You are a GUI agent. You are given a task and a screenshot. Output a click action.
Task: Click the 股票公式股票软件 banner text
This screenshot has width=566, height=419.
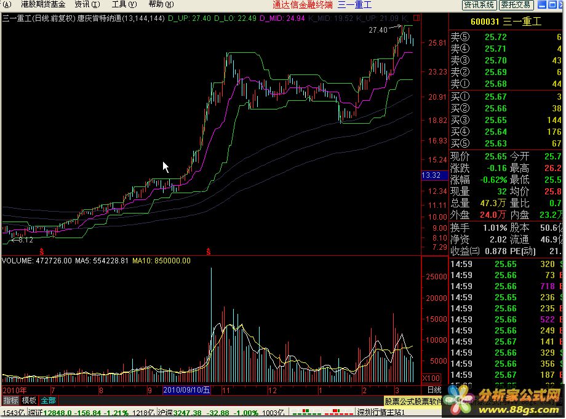tap(413, 401)
